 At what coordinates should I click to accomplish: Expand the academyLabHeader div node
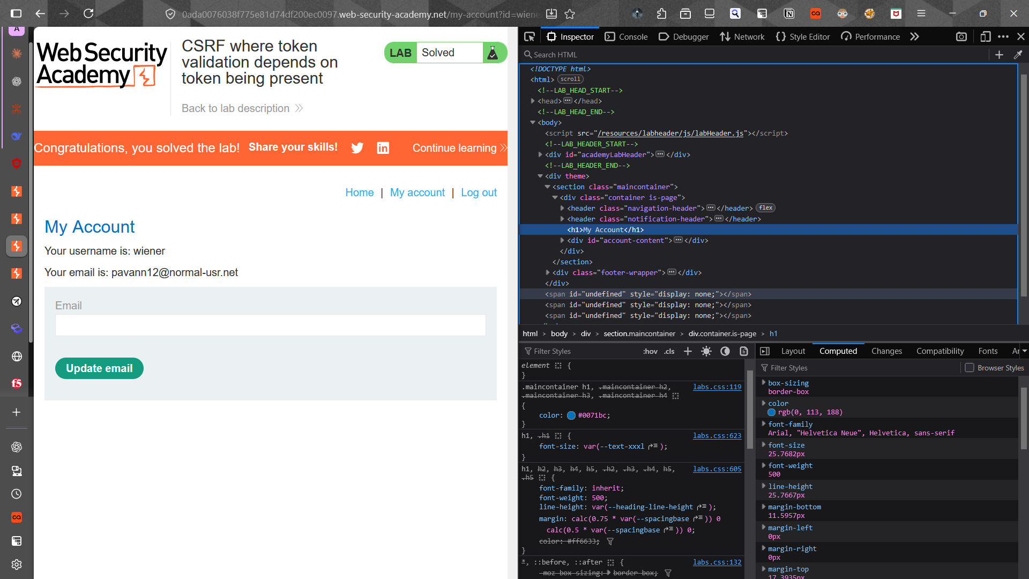point(540,154)
